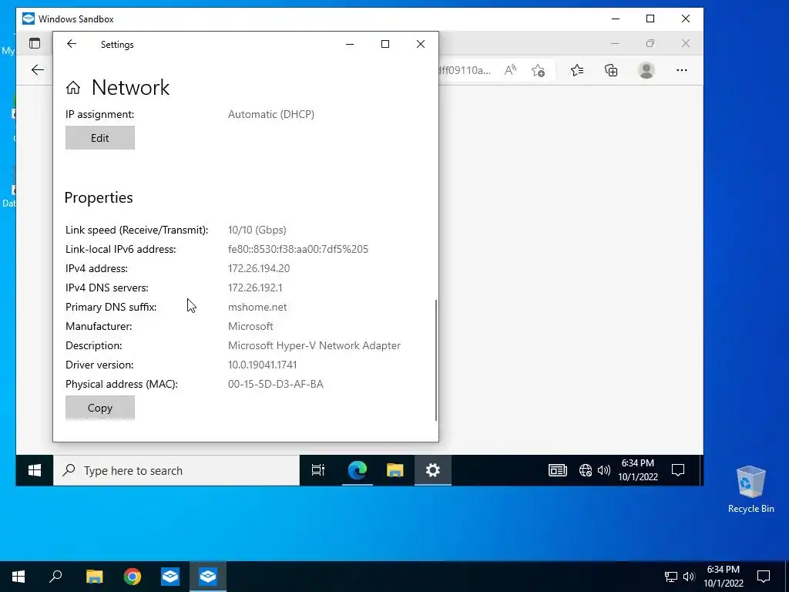Minimize the Settings window

pos(350,44)
